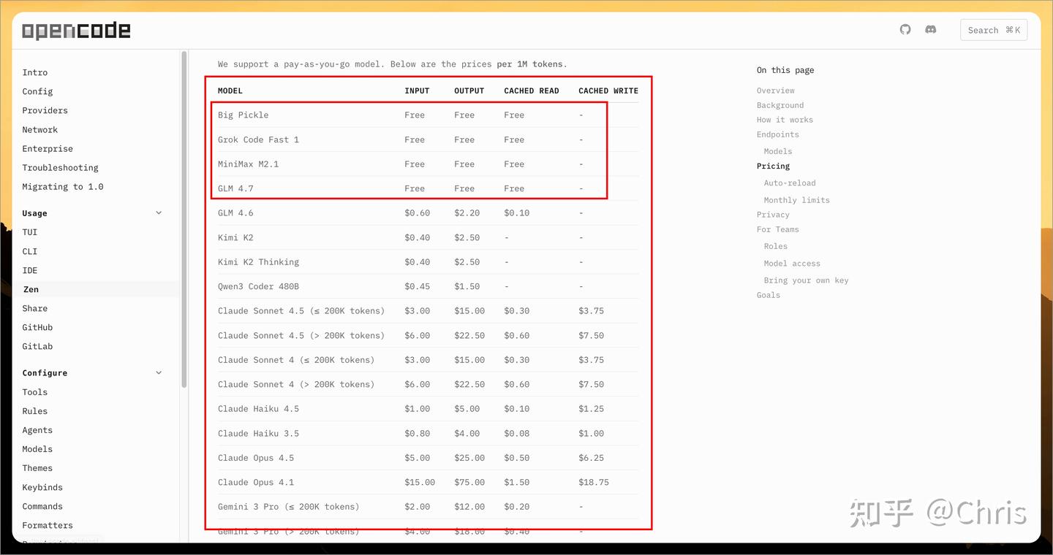Collapse the Configure section chevron
This screenshot has height=555, width=1053.
point(159,372)
